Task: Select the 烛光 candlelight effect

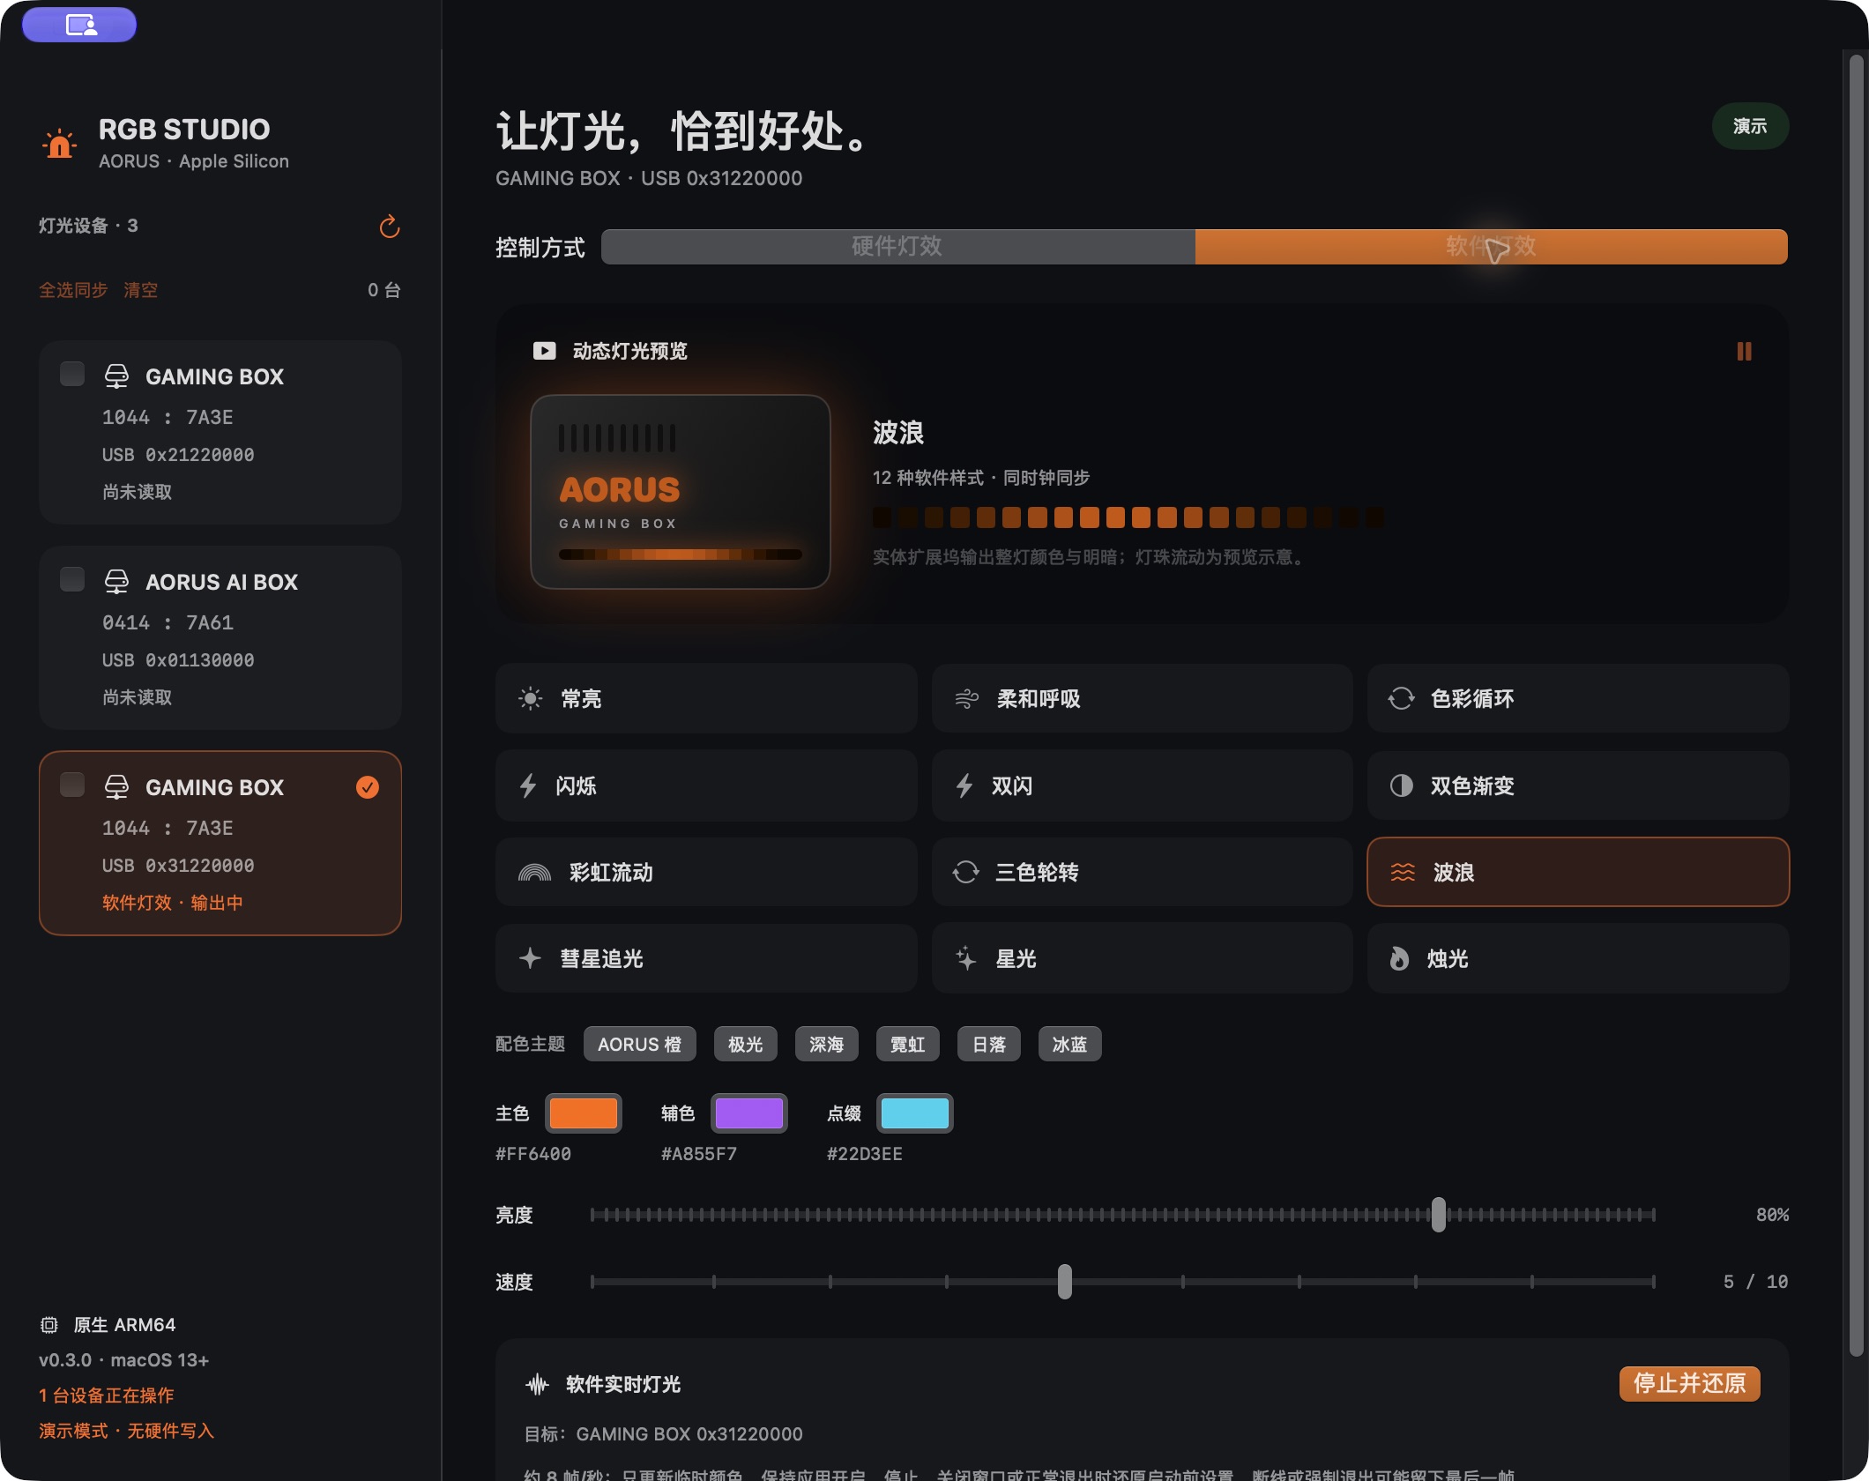Action: [x=1578, y=958]
